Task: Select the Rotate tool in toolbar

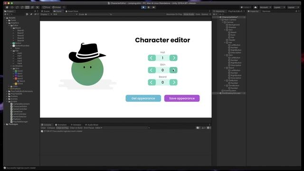Action: (x=17, y=8)
